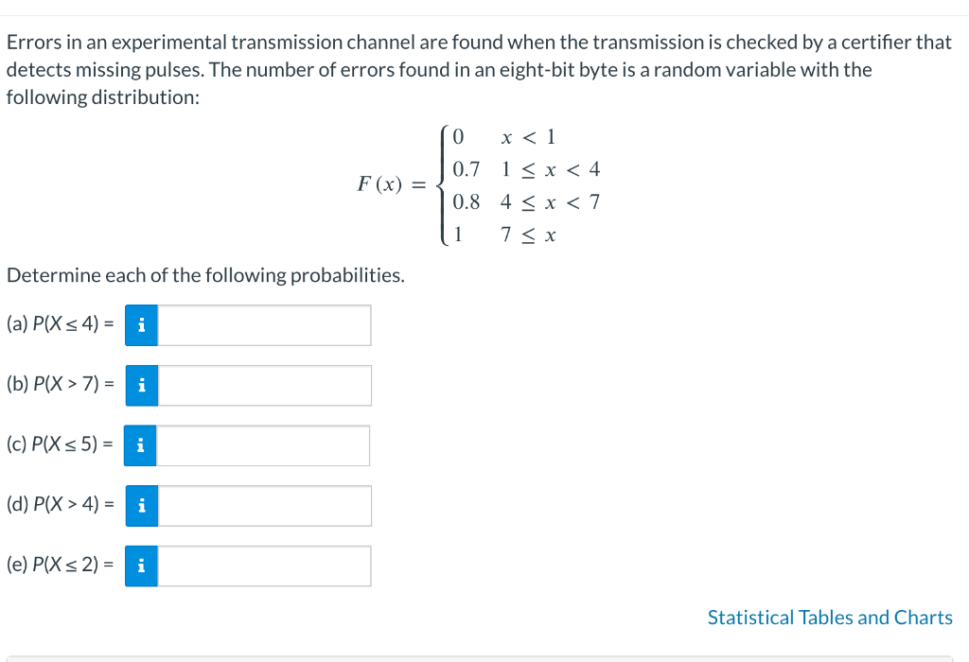Click the info icon beside P(X ≤ 2)
Viewport: 969px width, 662px height.
tap(141, 566)
